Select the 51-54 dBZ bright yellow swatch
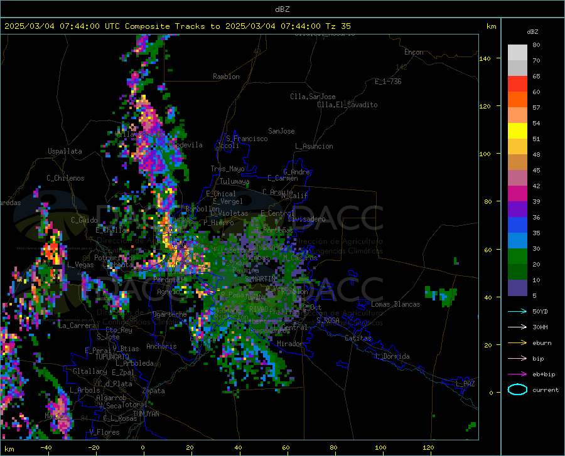The image size is (565, 456). coord(517,131)
